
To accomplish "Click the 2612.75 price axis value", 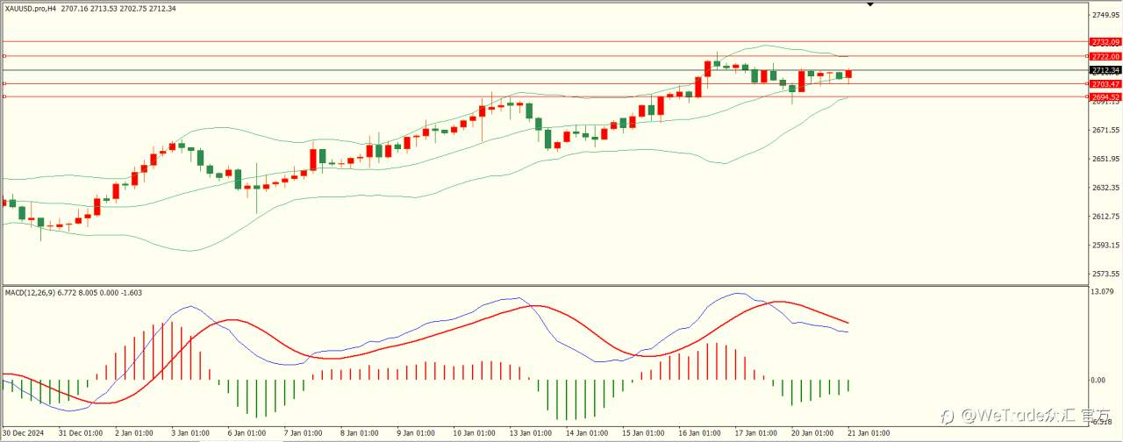I will tap(1105, 217).
